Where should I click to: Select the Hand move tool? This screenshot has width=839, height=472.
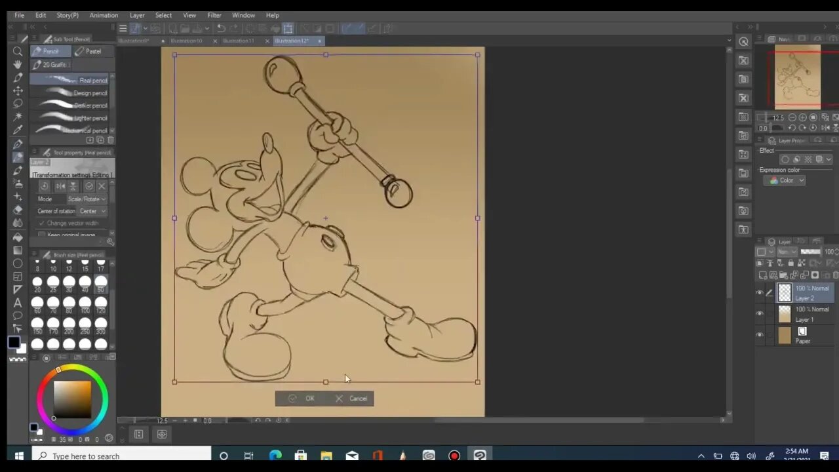[x=18, y=64]
